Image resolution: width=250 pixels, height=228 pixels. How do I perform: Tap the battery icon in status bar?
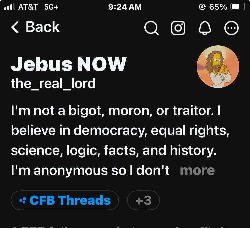click(238, 7)
